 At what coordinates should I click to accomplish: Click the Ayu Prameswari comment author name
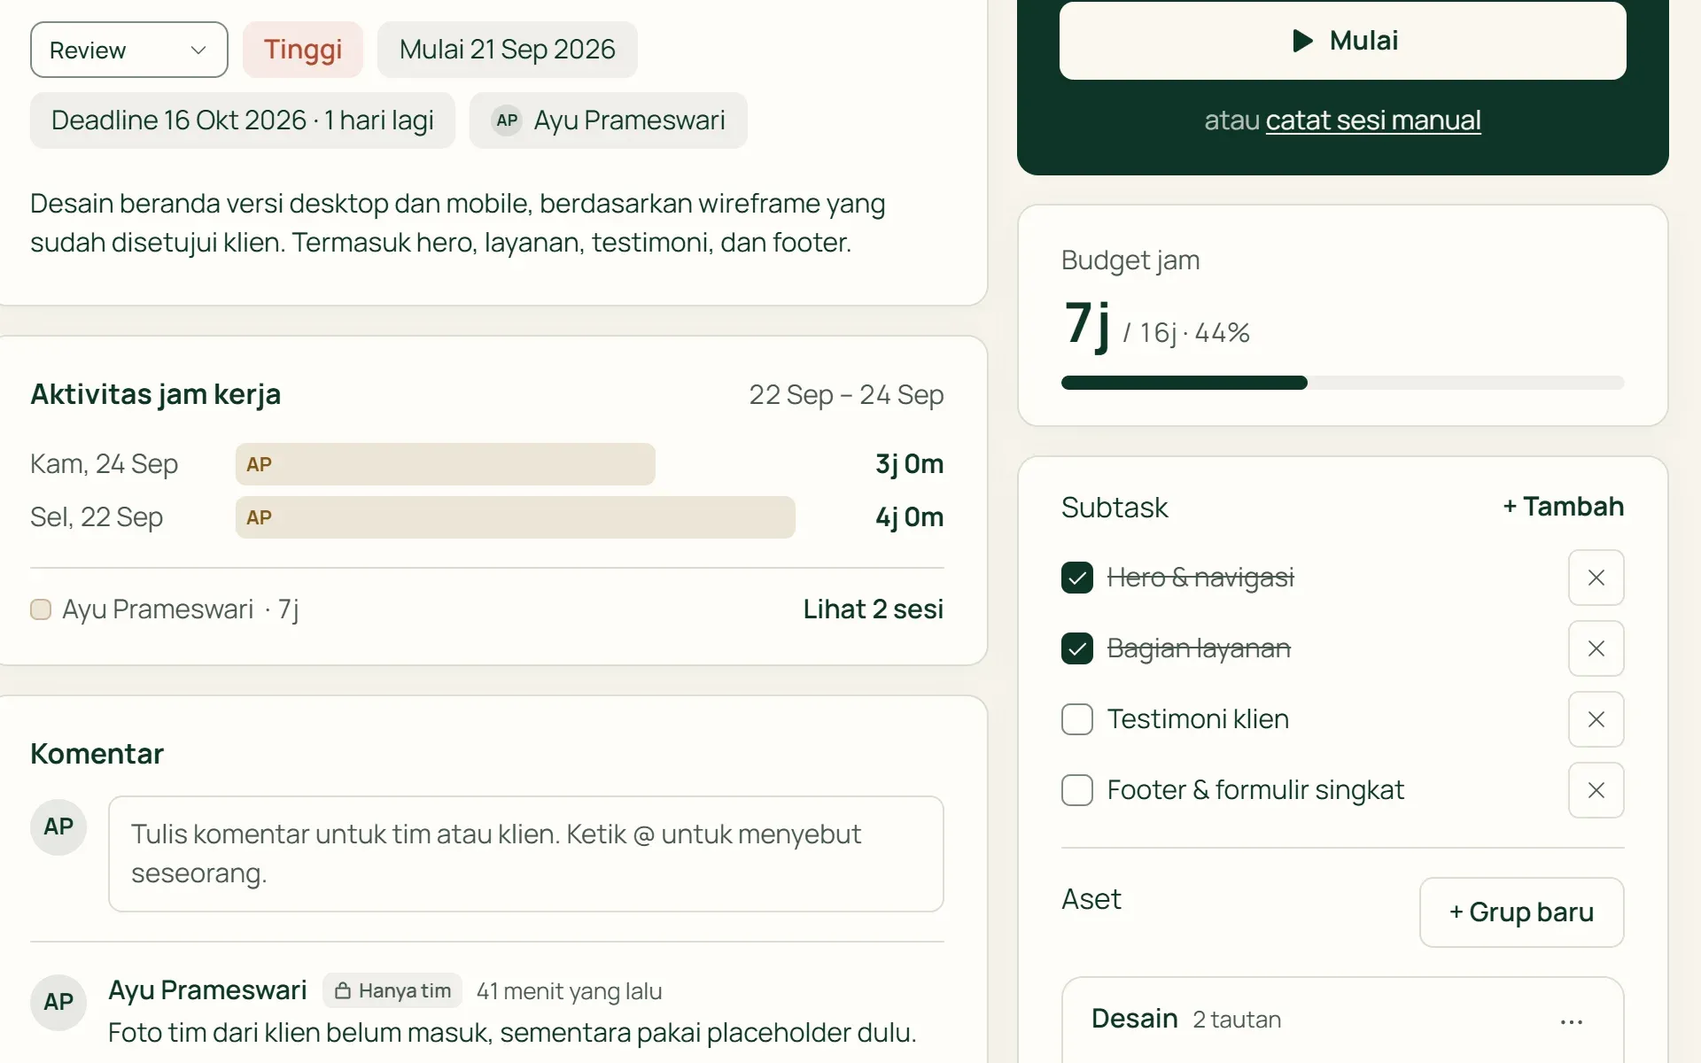point(207,990)
